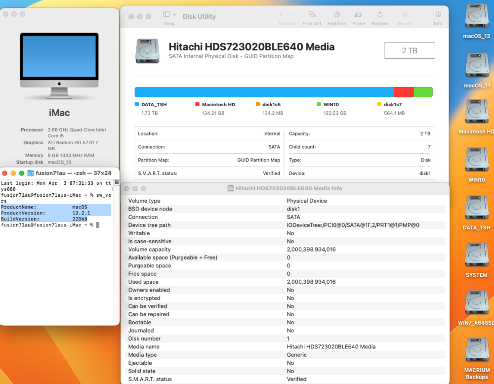The image size is (494, 384).
Task: Click the Media Info window title icon
Action: point(231,188)
